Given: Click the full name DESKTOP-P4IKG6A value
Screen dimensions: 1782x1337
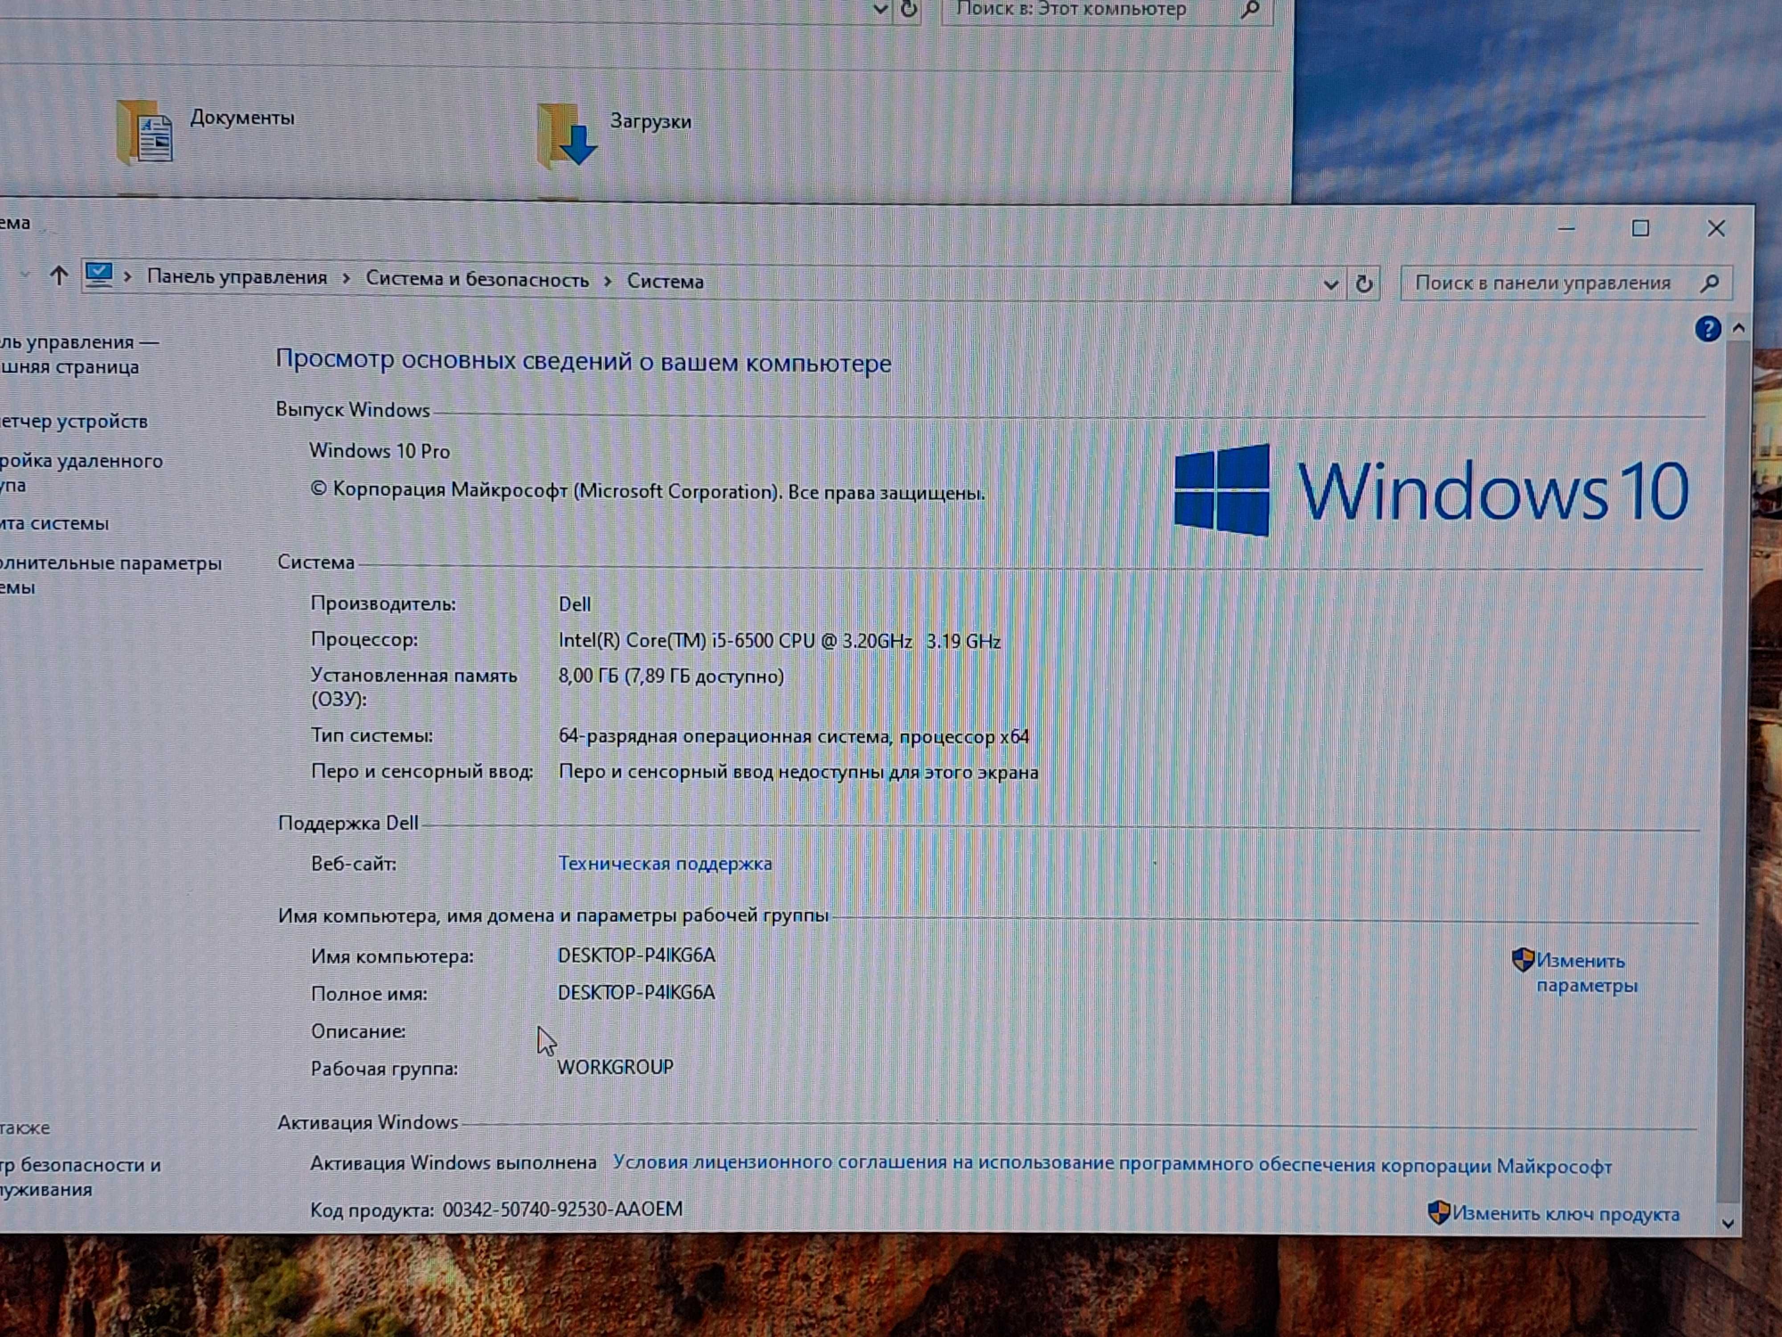Looking at the screenshot, I should [636, 992].
